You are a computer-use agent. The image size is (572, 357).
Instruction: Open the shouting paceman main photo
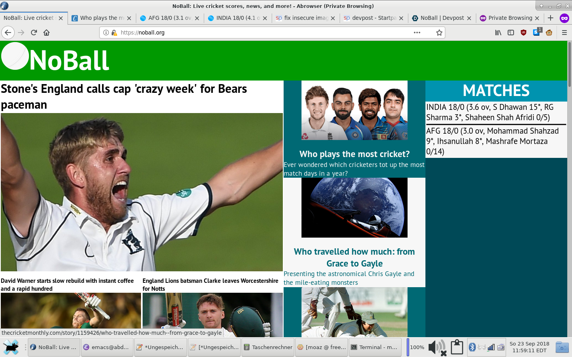click(x=142, y=192)
